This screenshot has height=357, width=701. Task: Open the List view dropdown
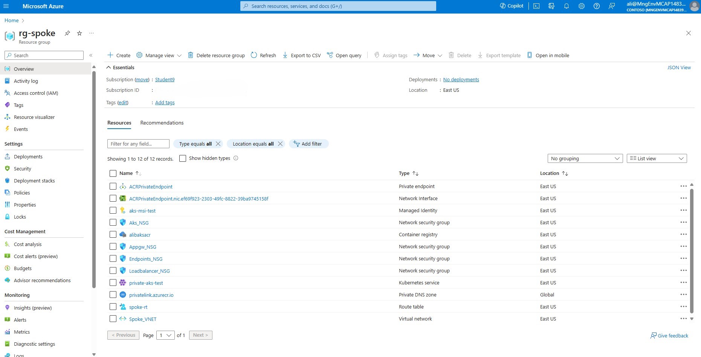coord(657,158)
